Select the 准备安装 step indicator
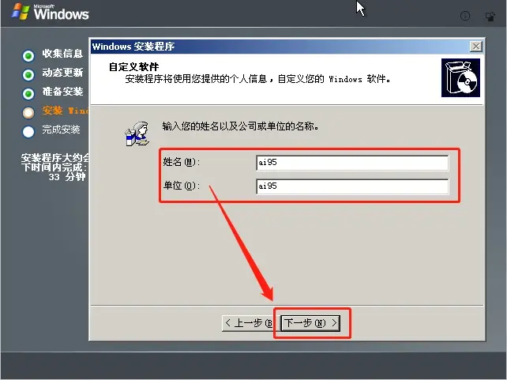Viewport: 507px width, 380px height. click(x=28, y=94)
